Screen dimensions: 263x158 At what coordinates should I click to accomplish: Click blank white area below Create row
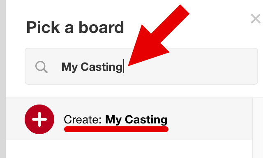point(129,149)
